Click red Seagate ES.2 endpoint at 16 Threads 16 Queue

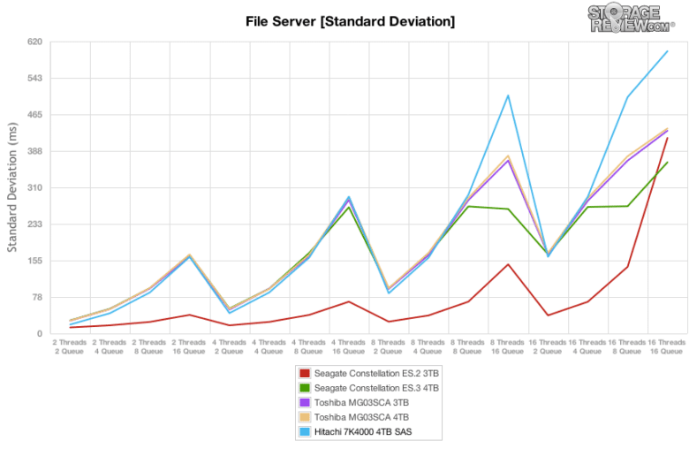coord(668,138)
